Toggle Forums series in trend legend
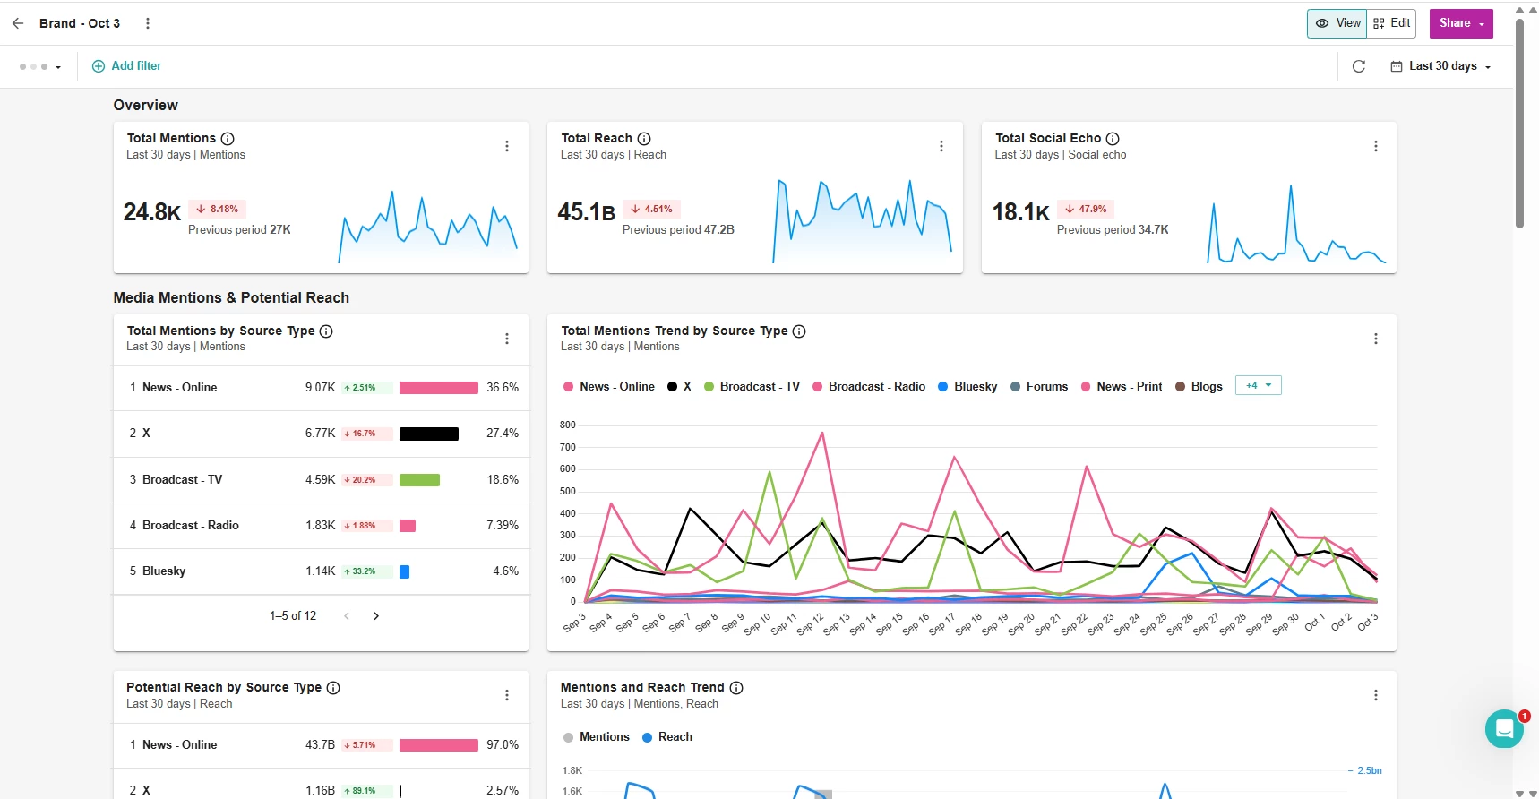 1039,387
